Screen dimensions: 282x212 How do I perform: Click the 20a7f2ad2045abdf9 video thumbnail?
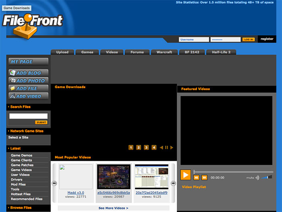click(151, 177)
